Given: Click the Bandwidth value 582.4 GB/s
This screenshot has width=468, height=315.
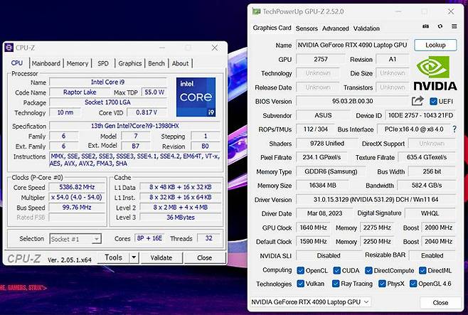Looking at the screenshot, I should click(x=426, y=186).
